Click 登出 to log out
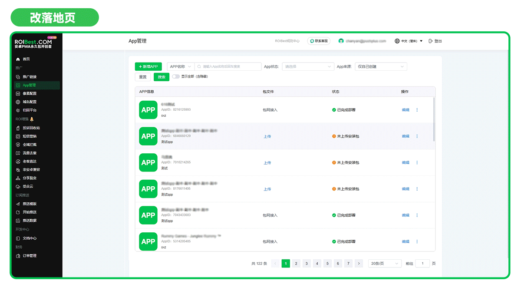This screenshot has width=521, height=297. coord(435,41)
